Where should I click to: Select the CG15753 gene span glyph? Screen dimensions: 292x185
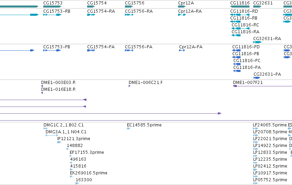tap(52, 7)
